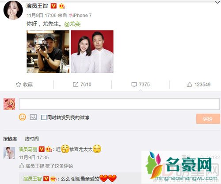Click the repost icon showing 7610
The width and height of the screenshot is (221, 184).
coord(76,84)
